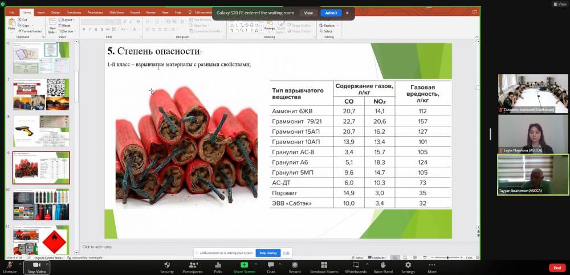Viewport: 570px width, 275px height.
Task: Click the green Share Screen icon
Action: point(245,265)
